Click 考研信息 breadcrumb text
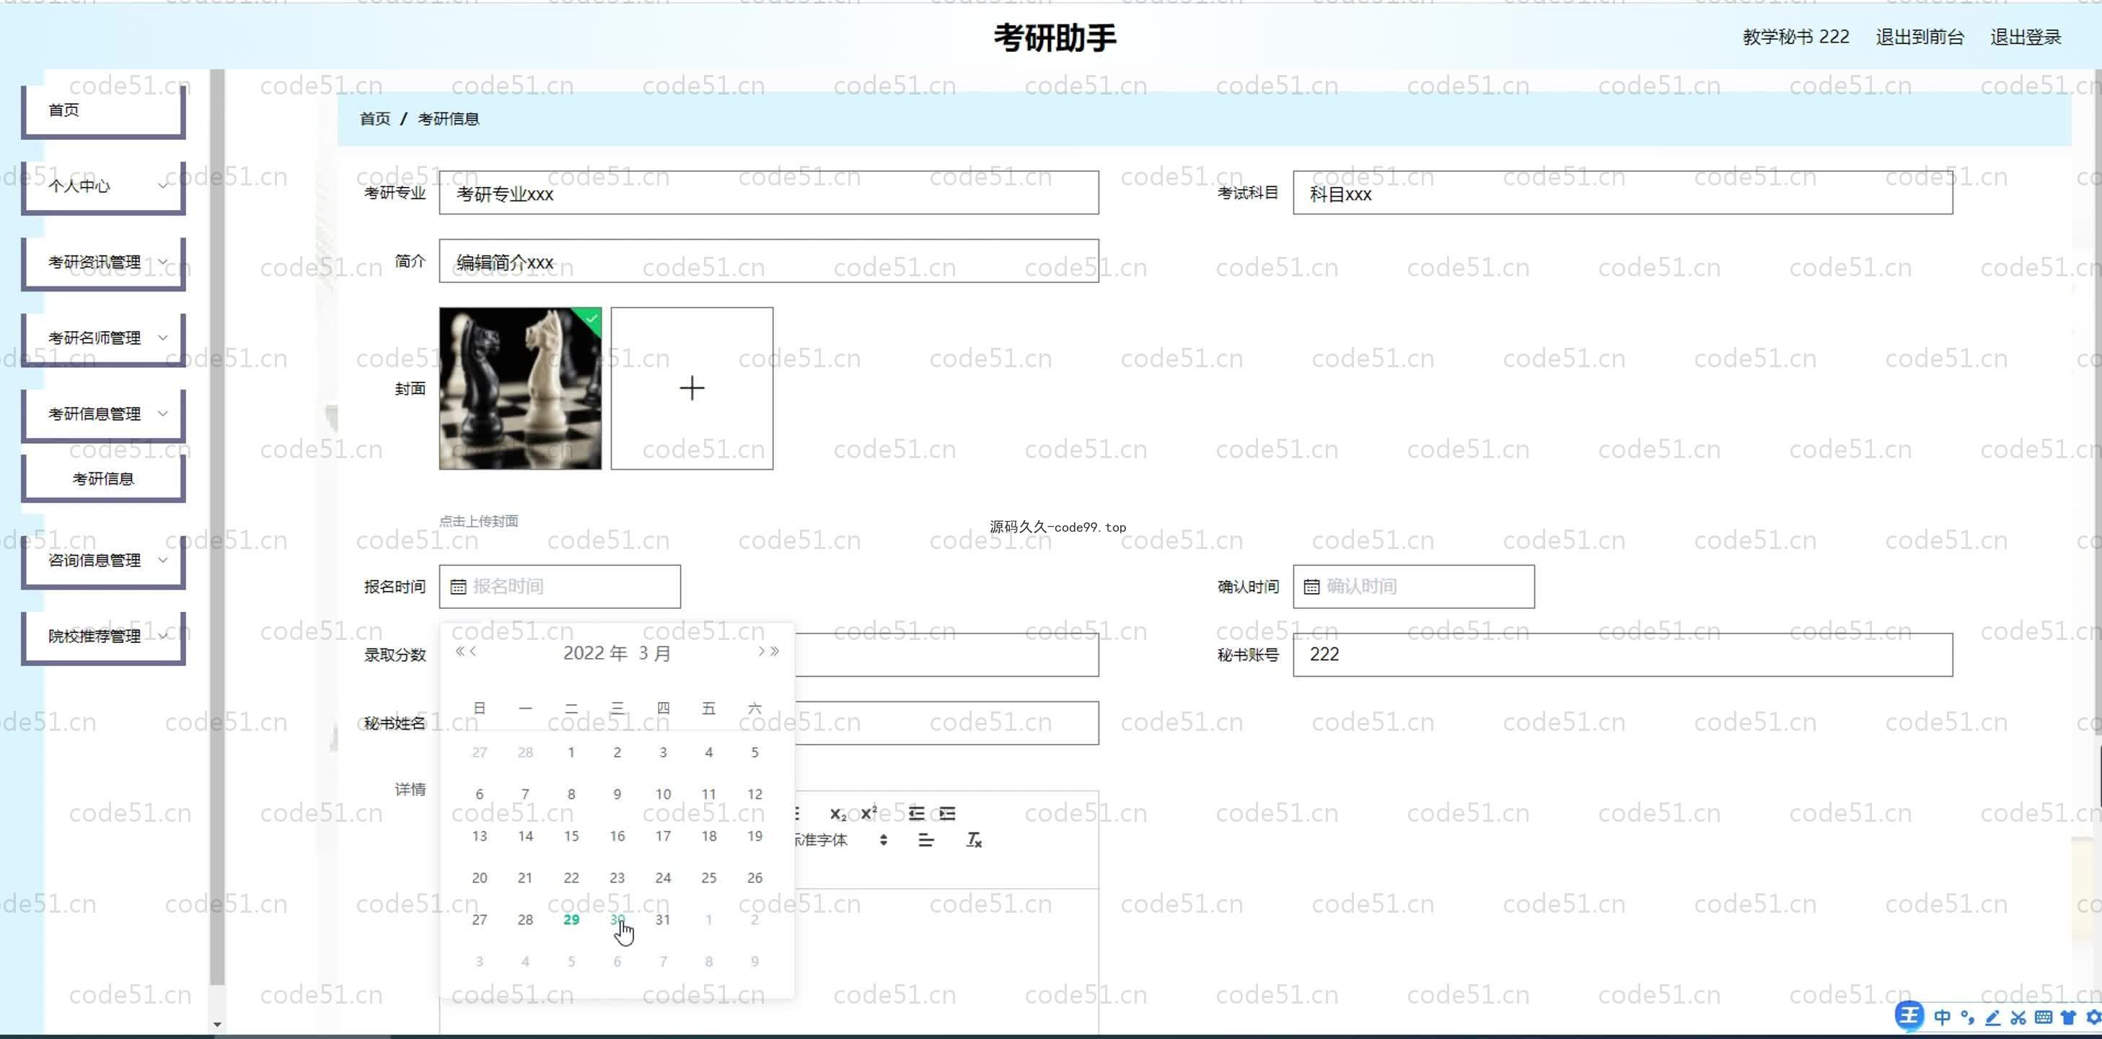This screenshot has width=2102, height=1039. pyautogui.click(x=448, y=119)
